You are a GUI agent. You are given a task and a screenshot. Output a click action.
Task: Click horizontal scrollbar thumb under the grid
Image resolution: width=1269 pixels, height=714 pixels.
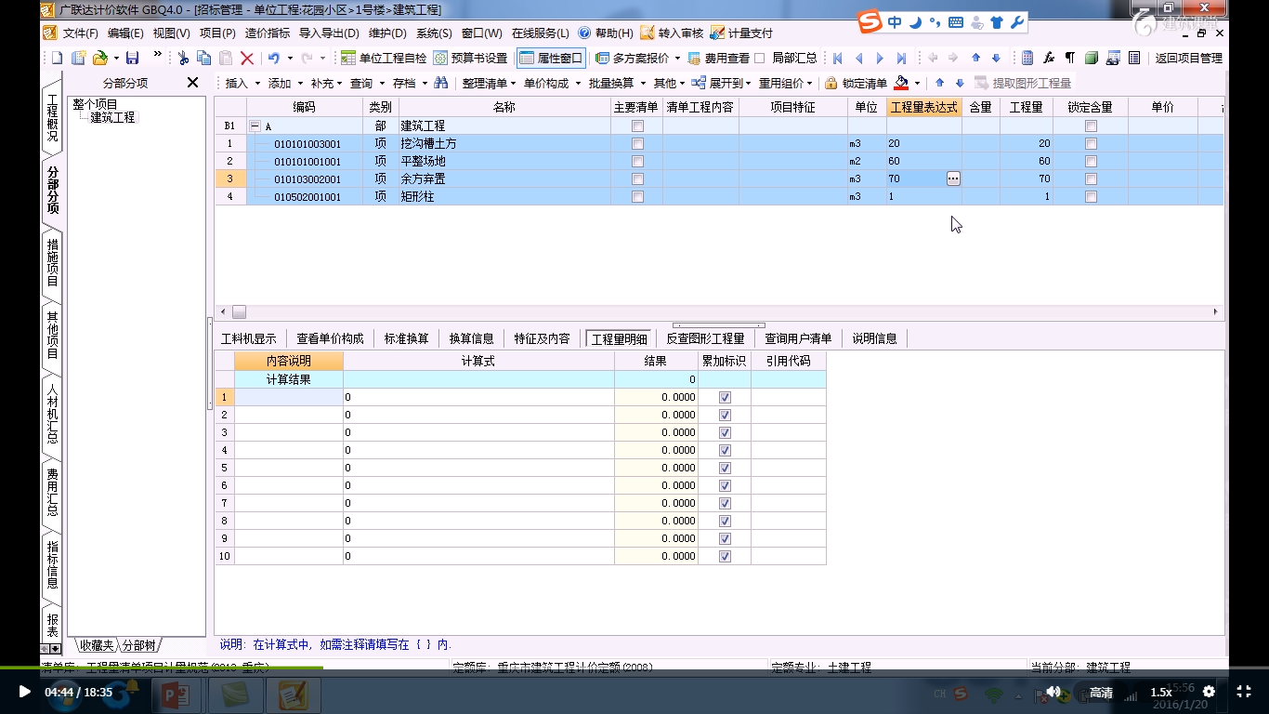click(239, 312)
